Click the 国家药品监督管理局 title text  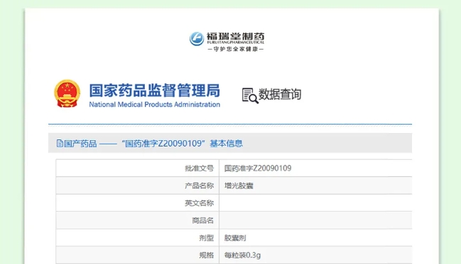155,91
